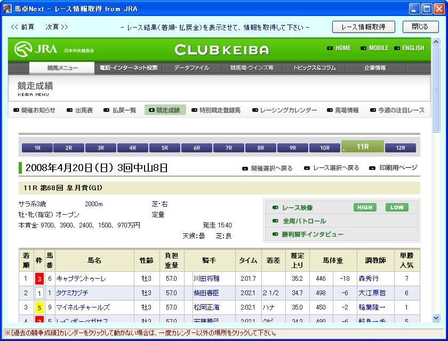Select race 12R tab

(x=399, y=148)
